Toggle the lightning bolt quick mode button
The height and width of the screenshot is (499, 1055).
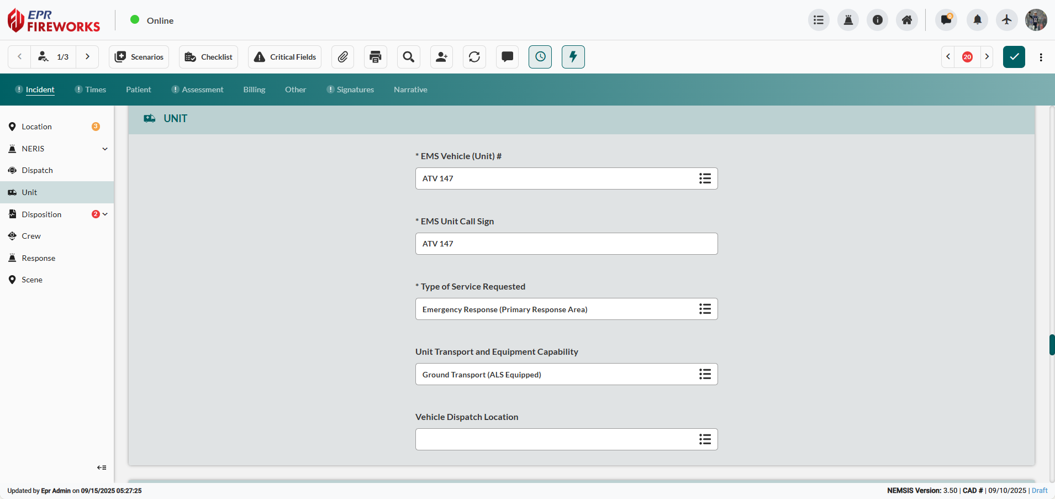pyautogui.click(x=573, y=57)
